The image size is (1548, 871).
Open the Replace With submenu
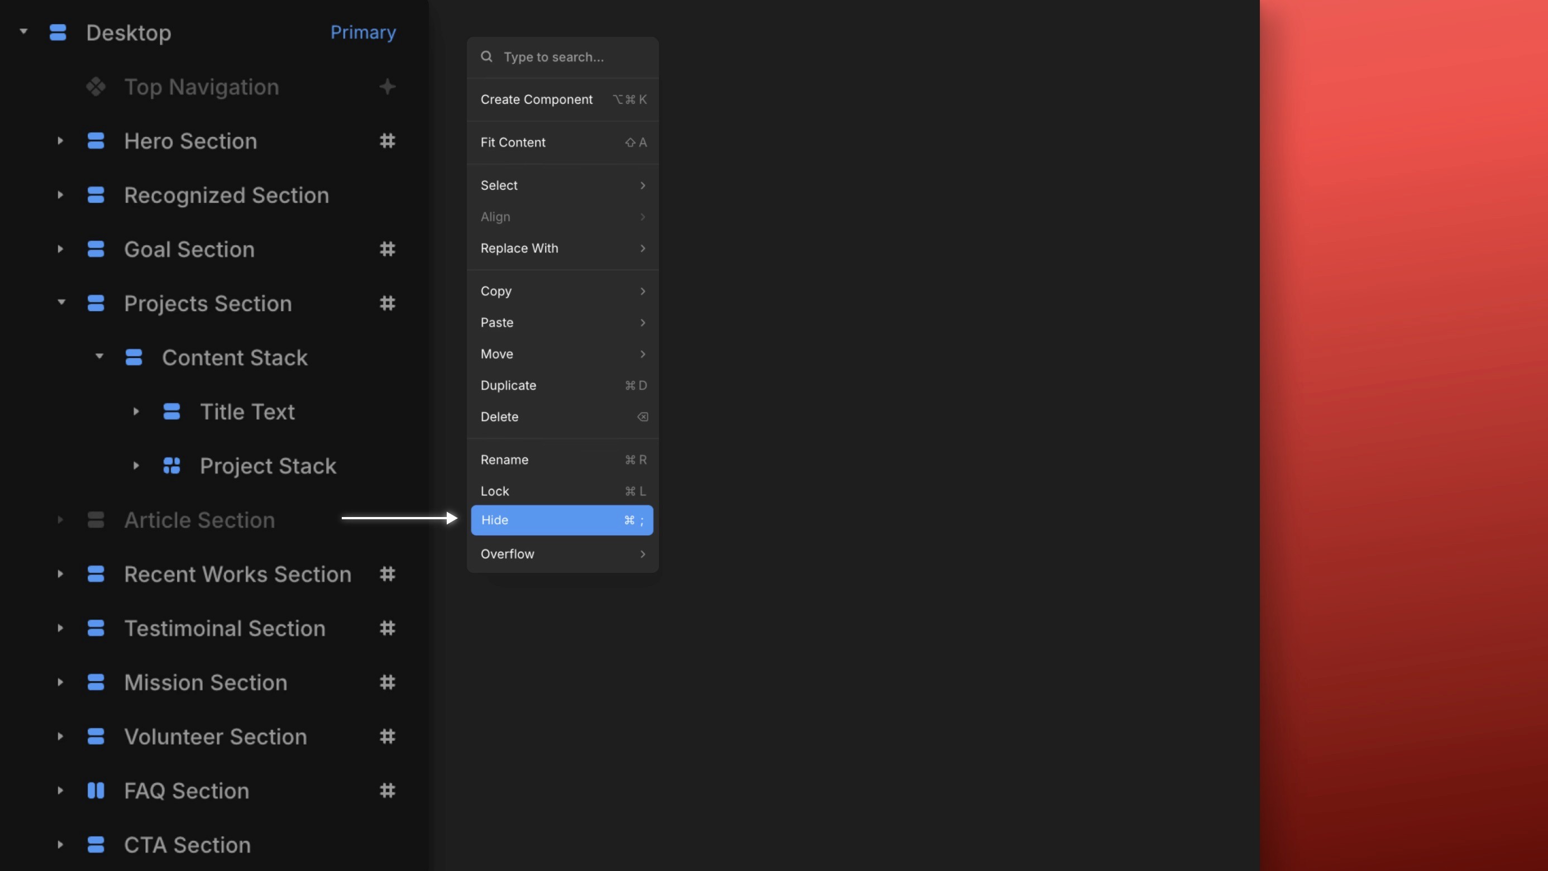point(562,248)
